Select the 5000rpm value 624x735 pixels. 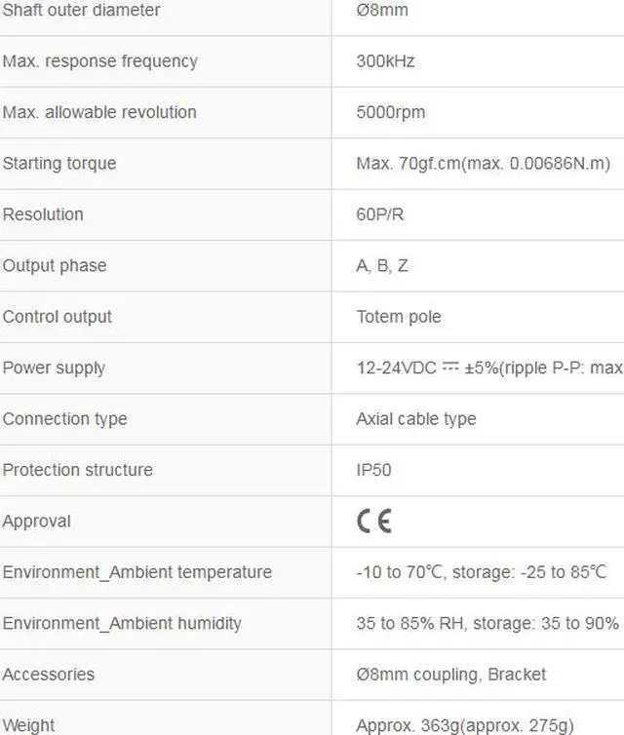click(x=390, y=112)
